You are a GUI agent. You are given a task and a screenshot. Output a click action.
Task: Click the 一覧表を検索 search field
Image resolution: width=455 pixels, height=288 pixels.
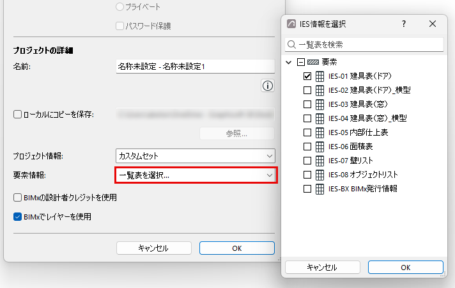tap(364, 44)
